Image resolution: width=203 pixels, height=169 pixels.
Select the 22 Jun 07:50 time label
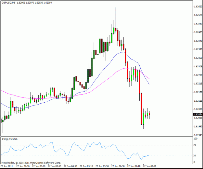[x=150, y=166]
